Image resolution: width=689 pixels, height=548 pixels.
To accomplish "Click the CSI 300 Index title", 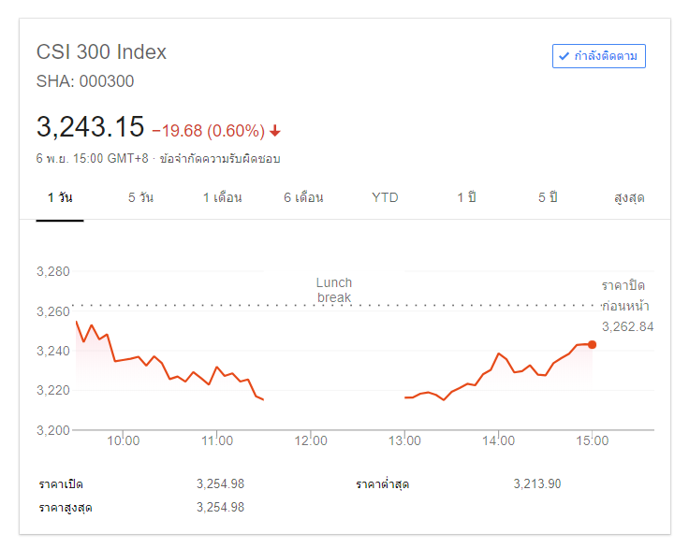I will (101, 52).
